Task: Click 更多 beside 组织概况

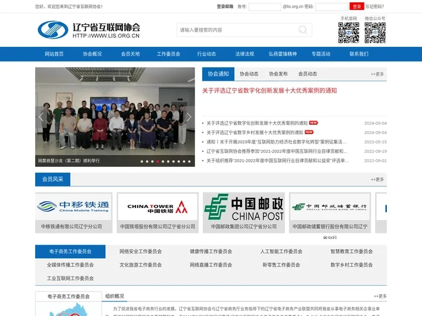Action: click(x=380, y=296)
